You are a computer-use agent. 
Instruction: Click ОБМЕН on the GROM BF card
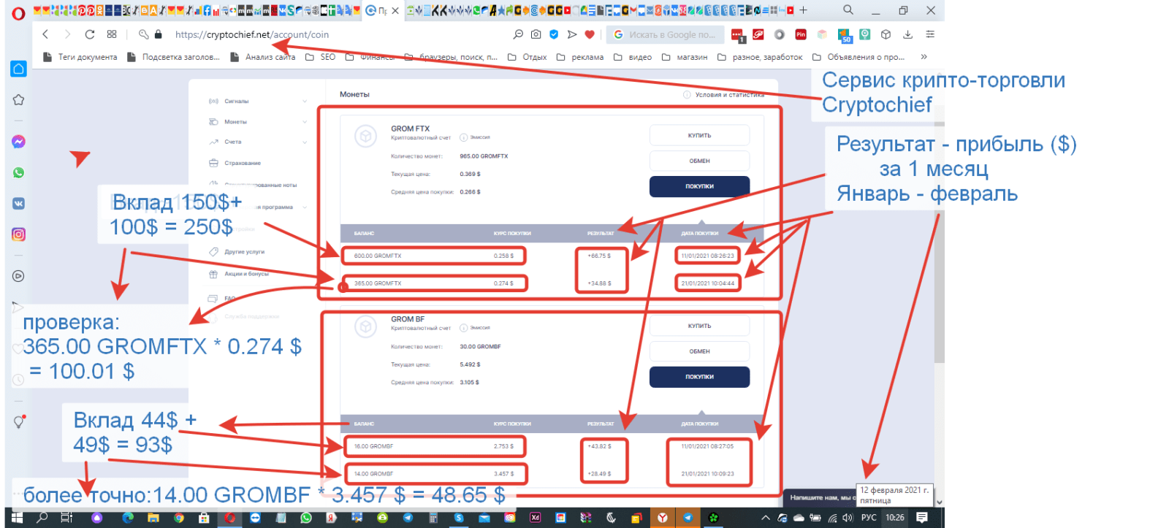pos(699,351)
